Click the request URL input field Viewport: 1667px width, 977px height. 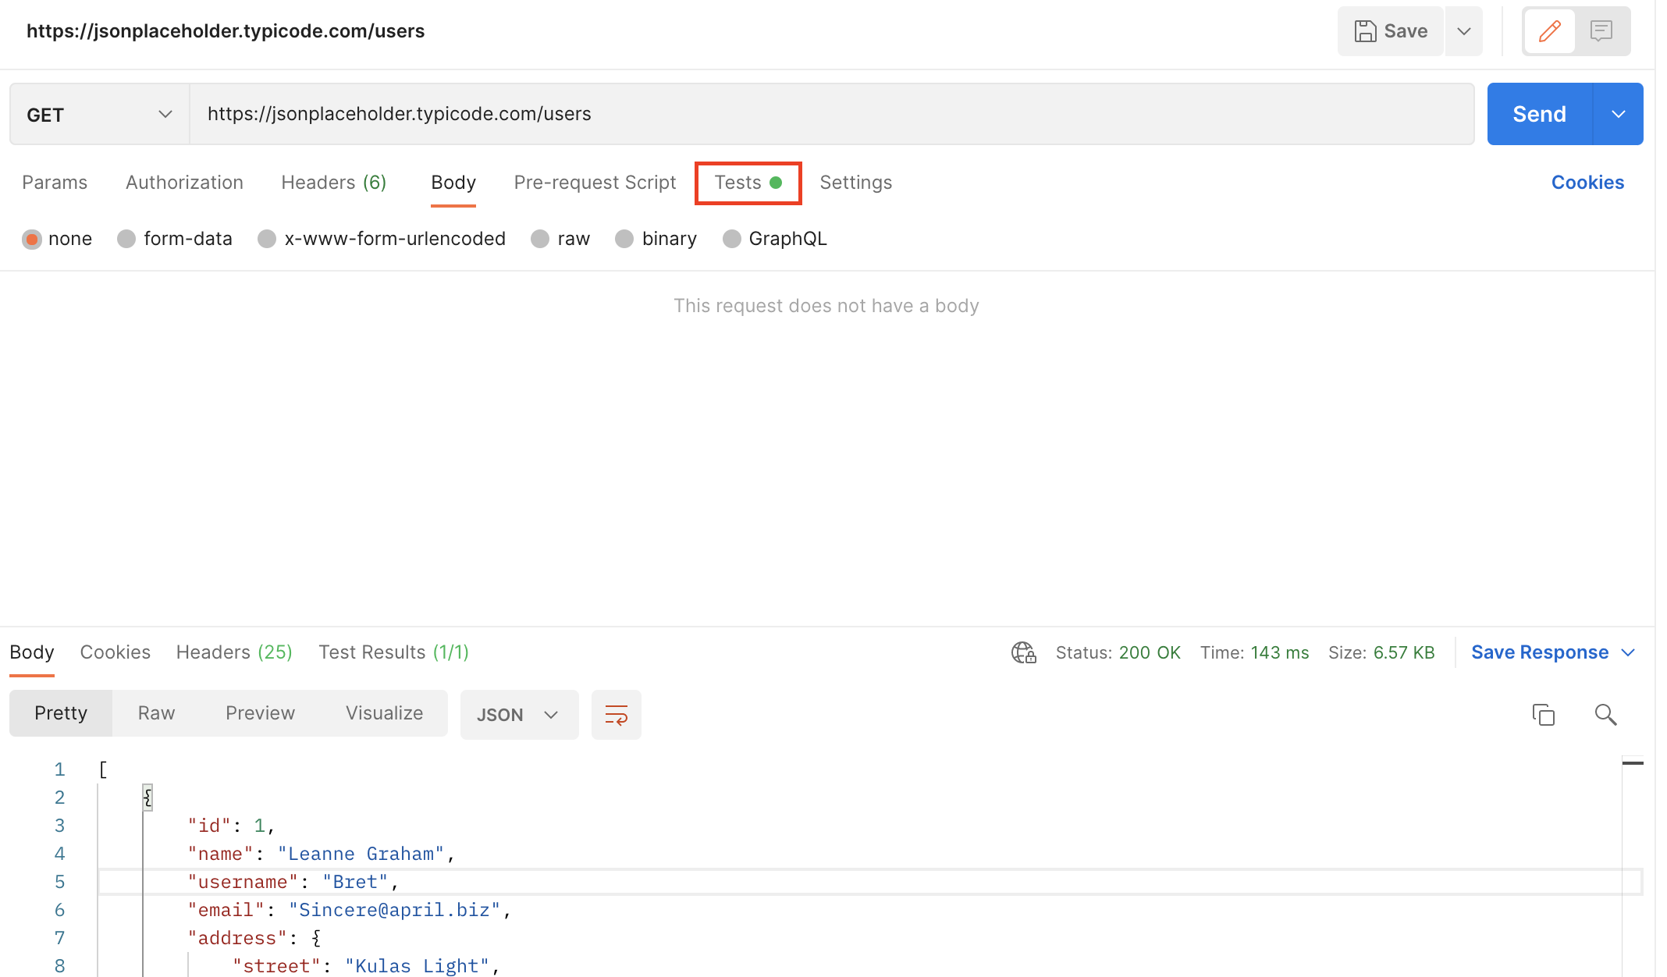[832, 114]
